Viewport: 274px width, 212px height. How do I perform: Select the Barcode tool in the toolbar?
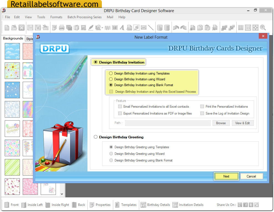tap(115, 27)
